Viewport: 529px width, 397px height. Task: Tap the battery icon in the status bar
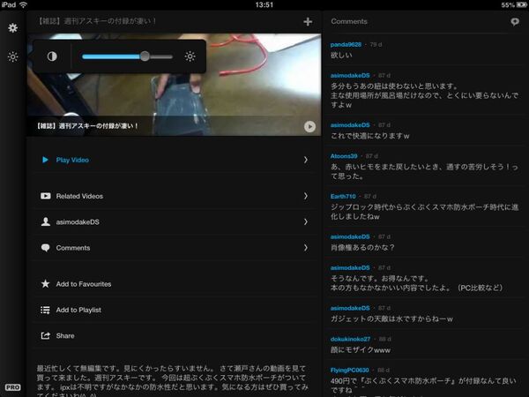(x=522, y=4)
